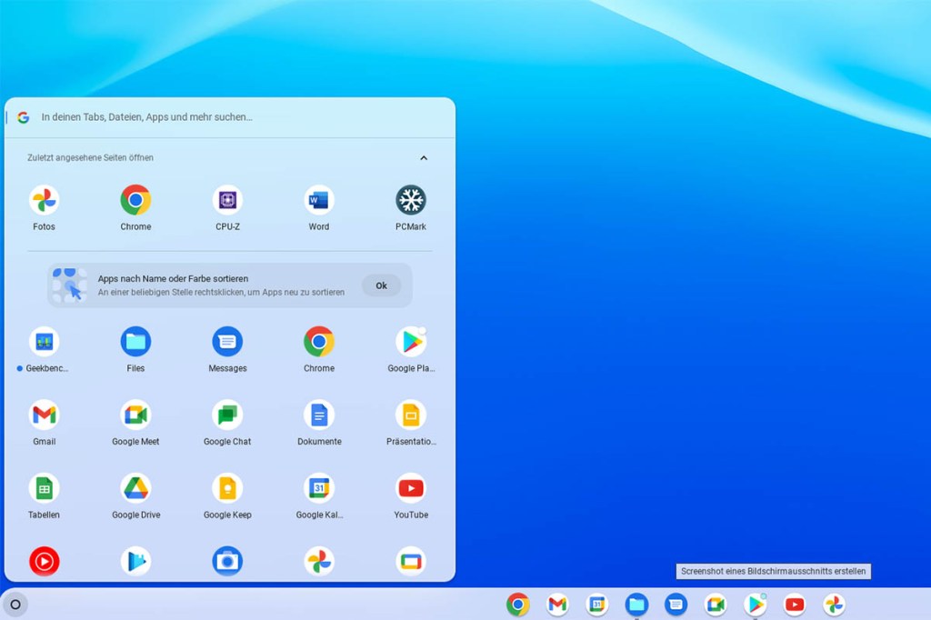931x620 pixels.
Task: Open Google Calendar from the shelf
Action: click(596, 605)
